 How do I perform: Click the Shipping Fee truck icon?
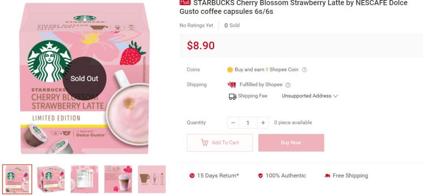(233, 96)
